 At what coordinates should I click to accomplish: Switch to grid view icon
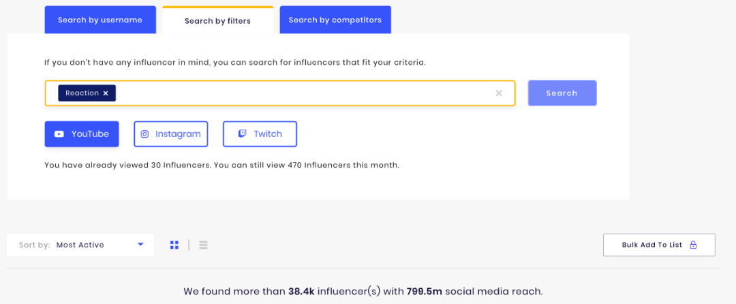click(174, 245)
